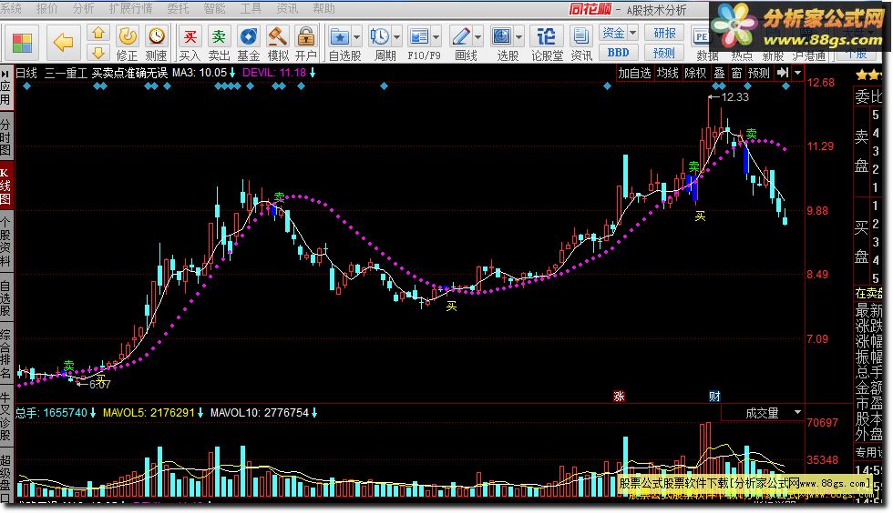This screenshot has height=513, width=893.
Task: Click the 财 marker on the chart bottom
Action: coord(714,397)
